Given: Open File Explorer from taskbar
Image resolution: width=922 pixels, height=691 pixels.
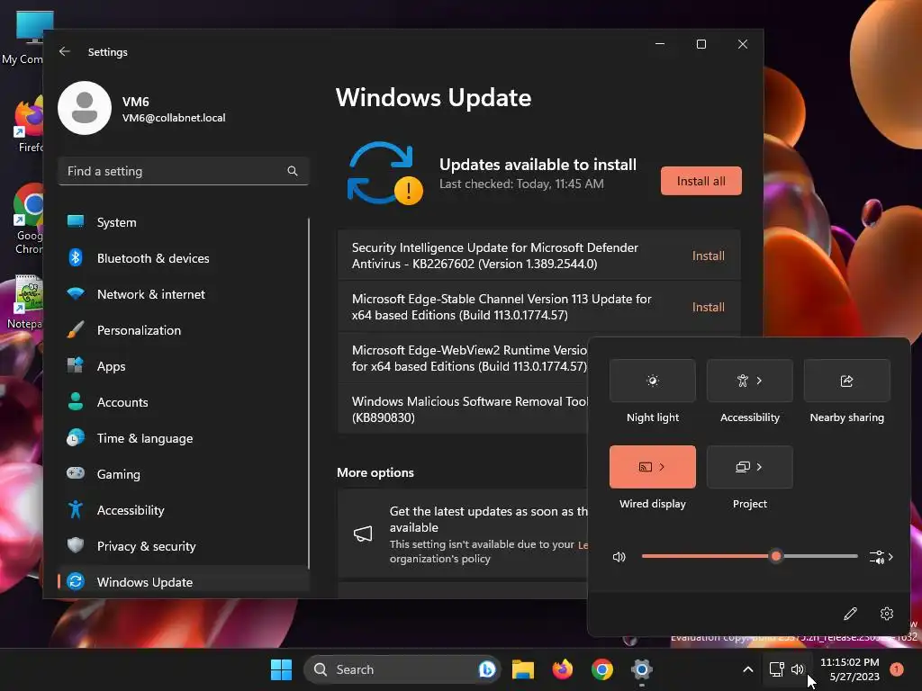Looking at the screenshot, I should pyautogui.click(x=523, y=669).
